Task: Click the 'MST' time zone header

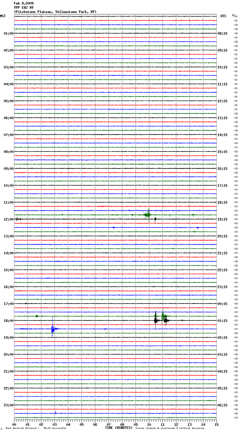Action: point(3,16)
